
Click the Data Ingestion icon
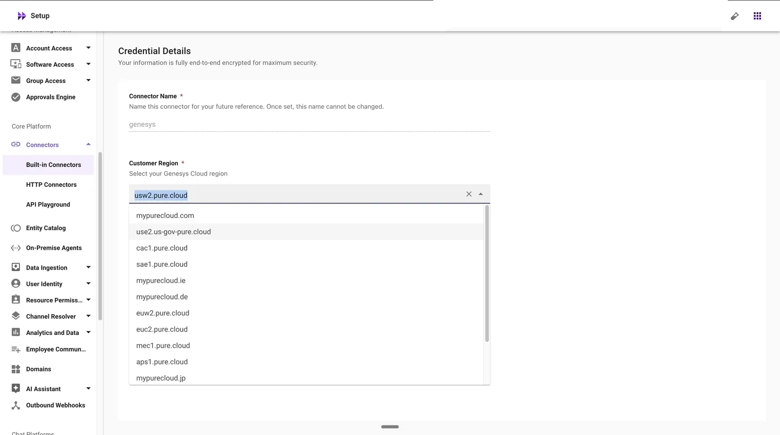click(16, 267)
